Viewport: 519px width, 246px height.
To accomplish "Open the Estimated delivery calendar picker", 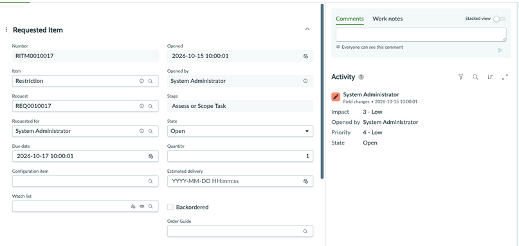I will pyautogui.click(x=305, y=181).
